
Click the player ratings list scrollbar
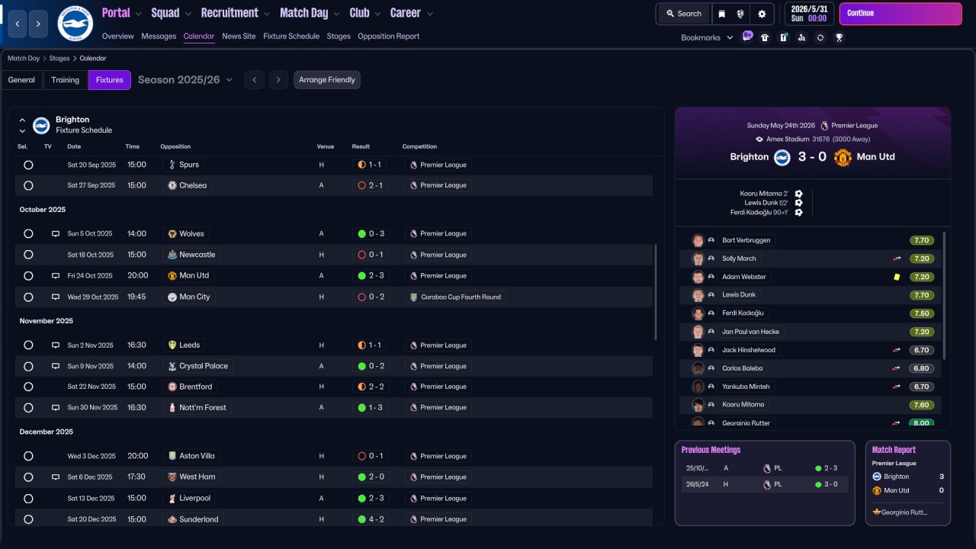click(x=945, y=296)
